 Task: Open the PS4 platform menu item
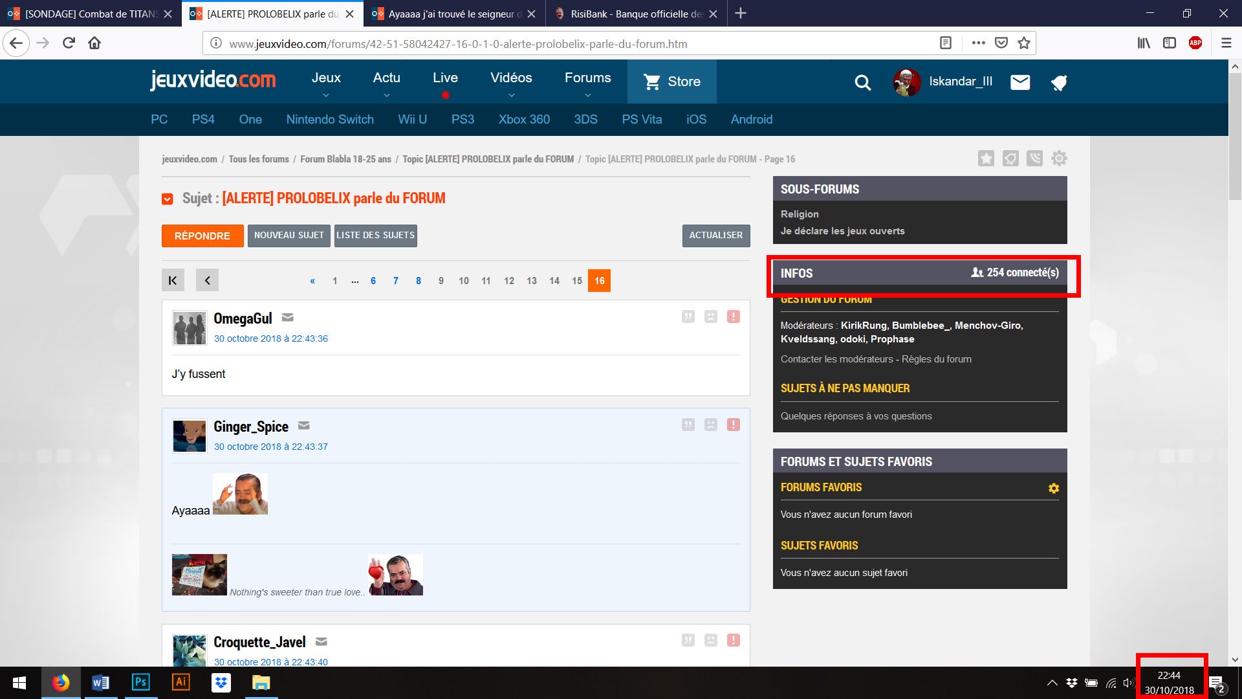click(203, 119)
